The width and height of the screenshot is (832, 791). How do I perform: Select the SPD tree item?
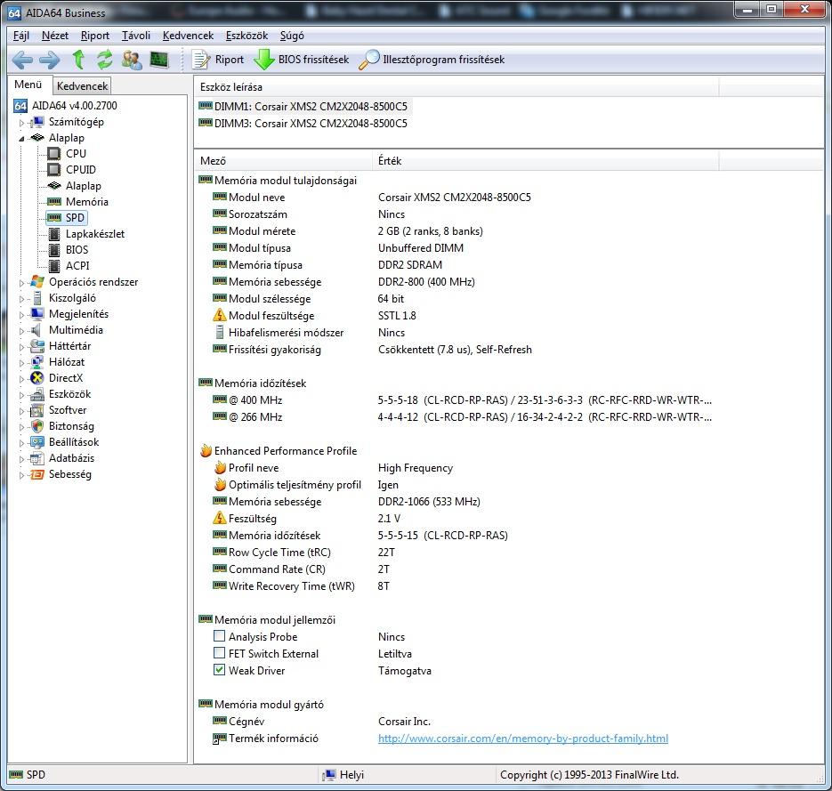click(x=68, y=217)
